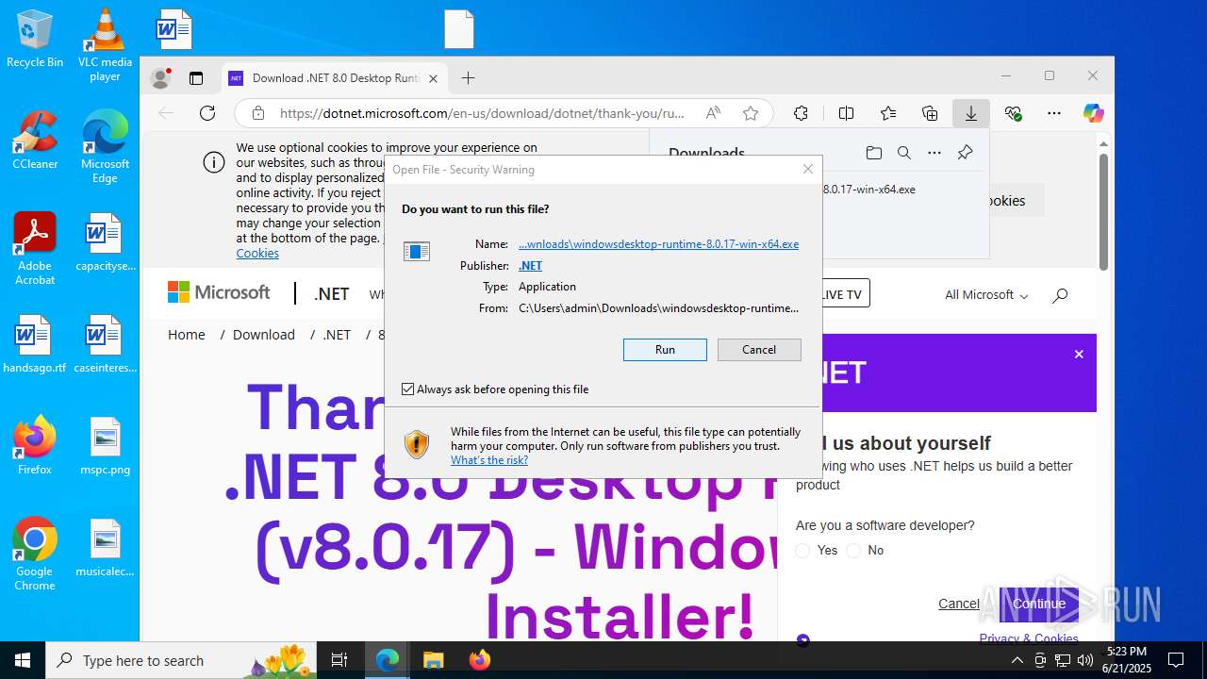The width and height of the screenshot is (1207, 679).
Task: Open the windowsdesktop-runtime file name link
Action: coord(658,244)
